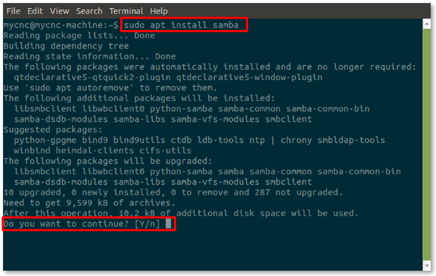Click the green scrollbar thumb
The image size is (436, 276).
click(427, 144)
